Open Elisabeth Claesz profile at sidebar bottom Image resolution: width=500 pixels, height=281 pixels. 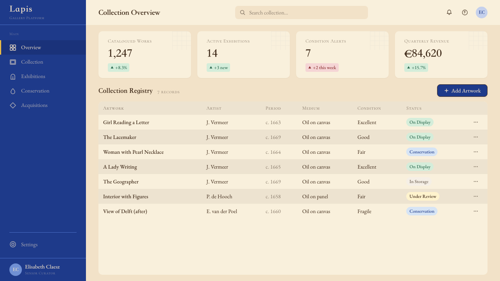[43, 270]
